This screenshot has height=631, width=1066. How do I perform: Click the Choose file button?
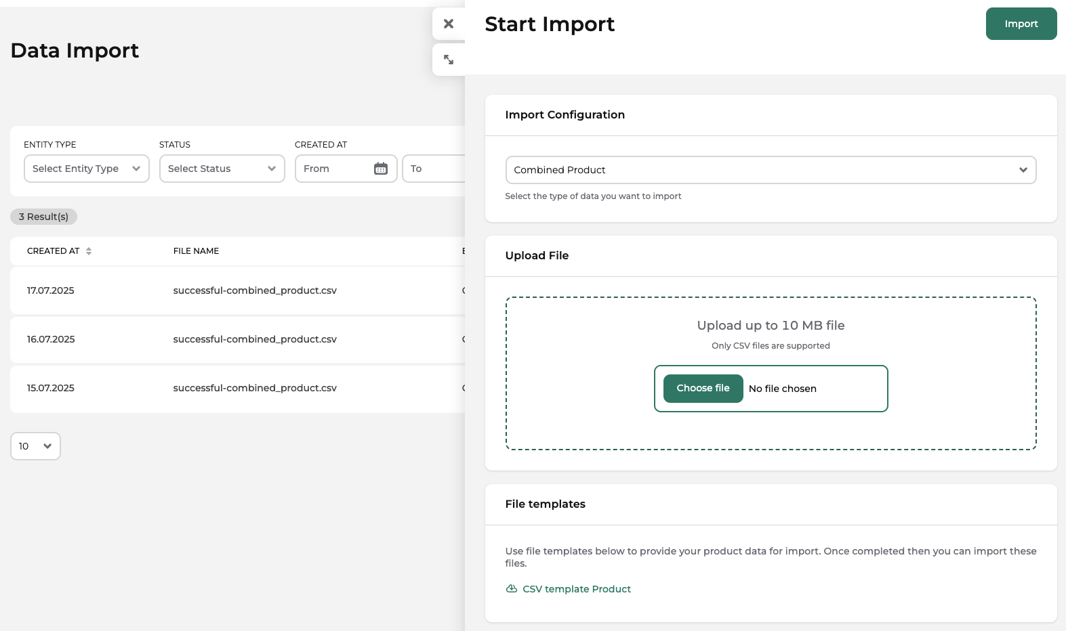pyautogui.click(x=703, y=389)
